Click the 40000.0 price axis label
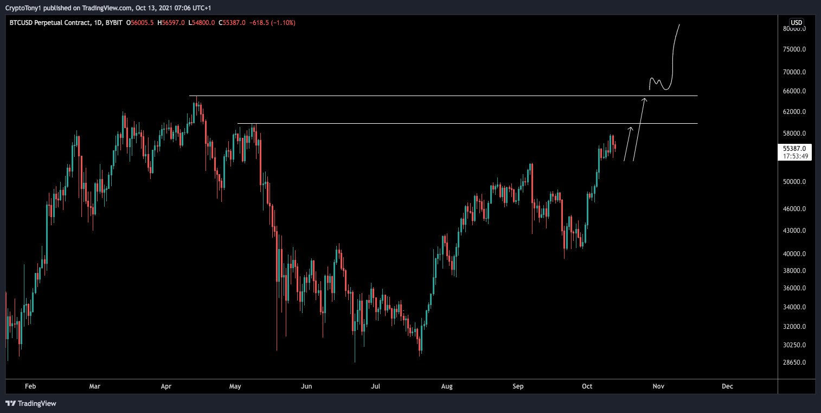Viewport: 821px width, 413px height. [794, 254]
